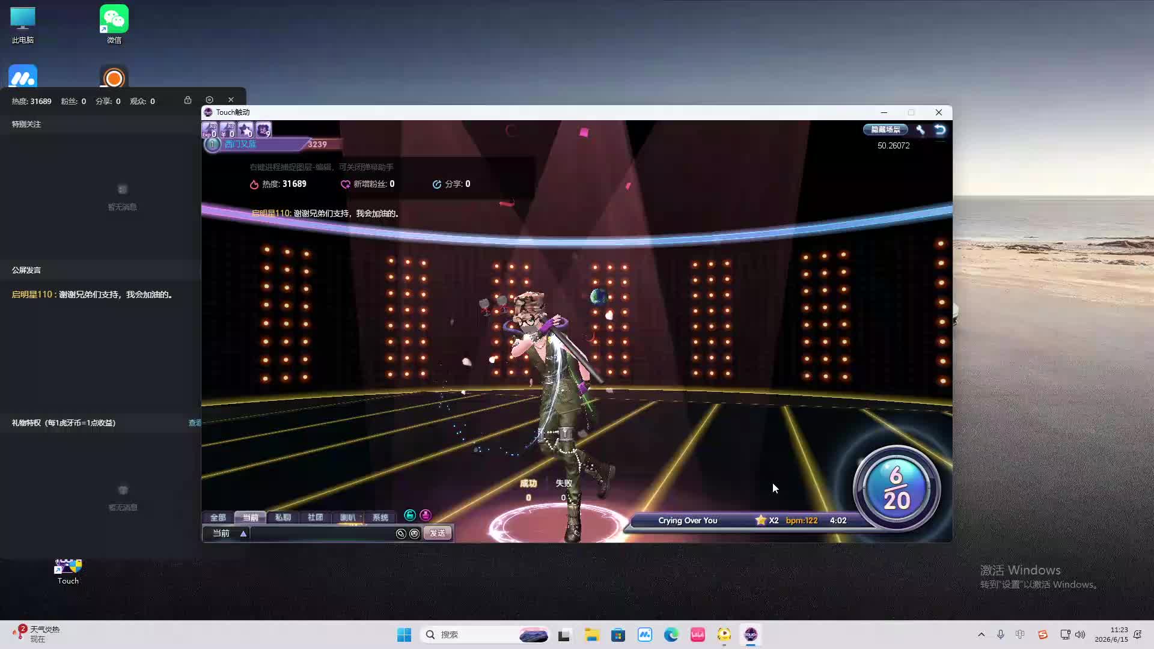Click the 50.26072 value under the toolbar
Screen dimensions: 1154x649
[893, 145]
